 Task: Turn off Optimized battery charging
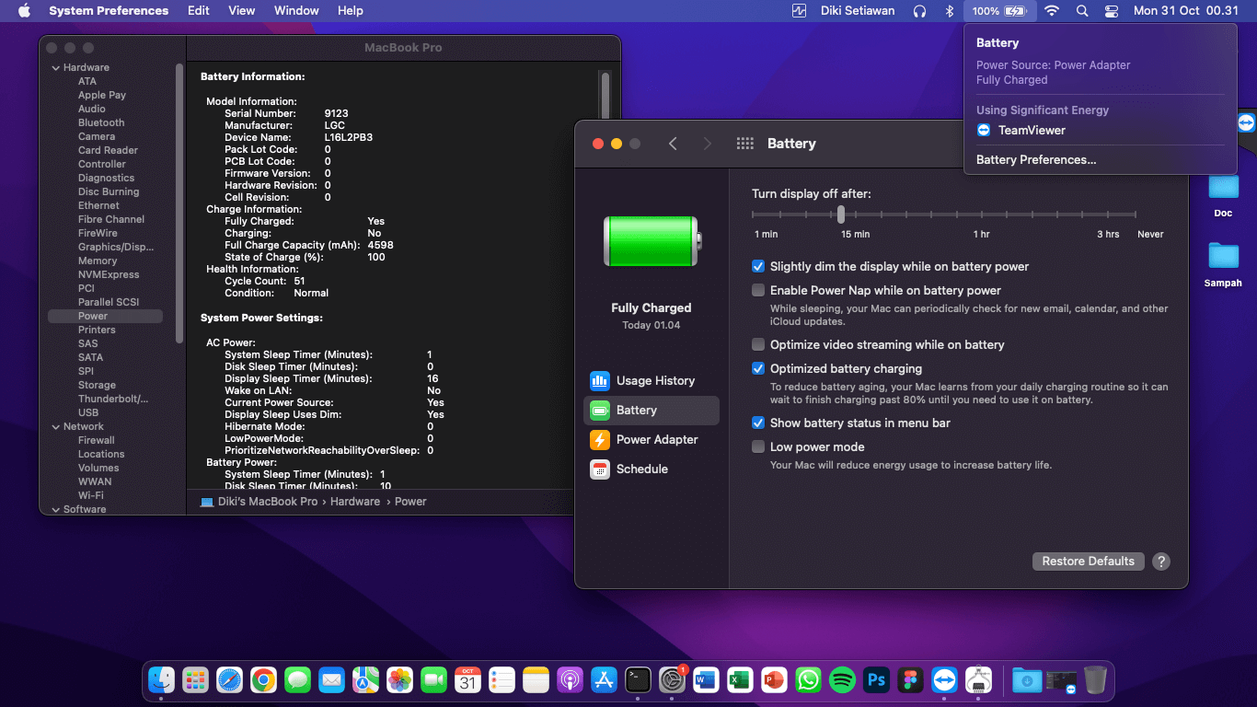758,368
